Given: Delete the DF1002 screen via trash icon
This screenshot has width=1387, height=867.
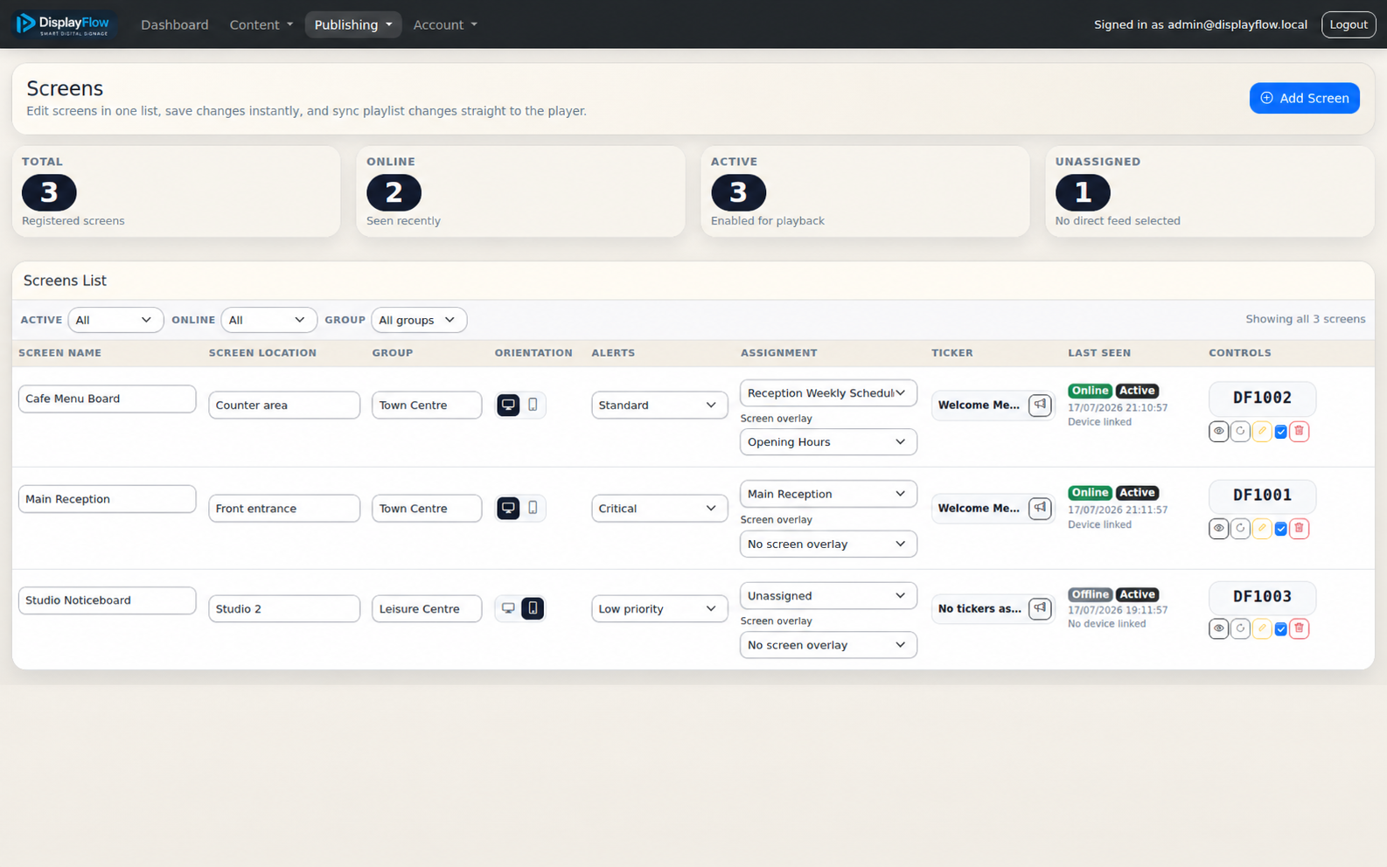Looking at the screenshot, I should tap(1299, 431).
